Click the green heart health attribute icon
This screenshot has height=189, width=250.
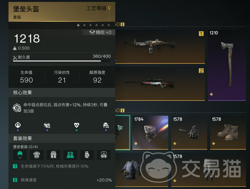[77, 125]
